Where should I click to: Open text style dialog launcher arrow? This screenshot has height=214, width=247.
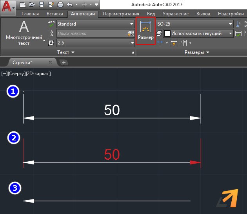(133, 52)
